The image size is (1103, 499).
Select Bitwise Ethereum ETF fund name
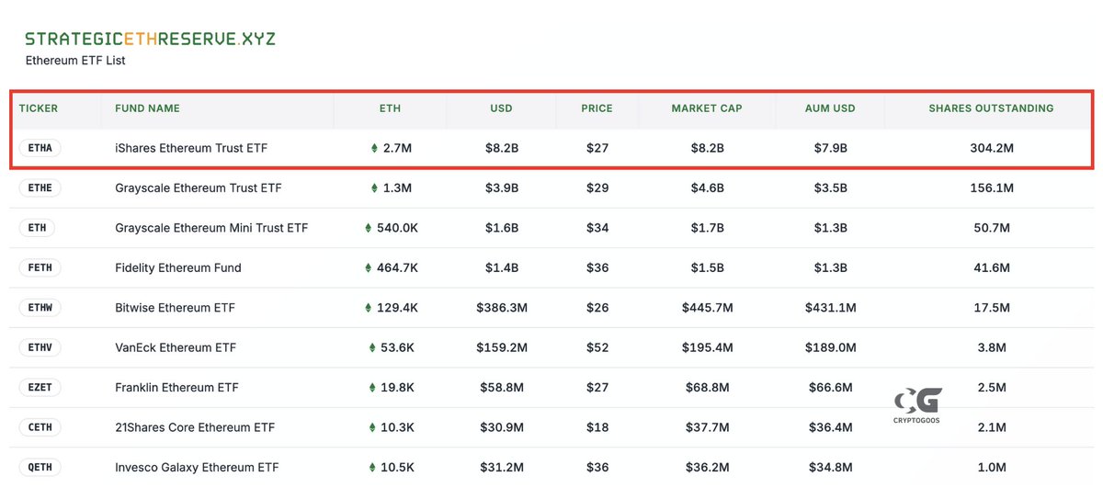pyautogui.click(x=176, y=307)
